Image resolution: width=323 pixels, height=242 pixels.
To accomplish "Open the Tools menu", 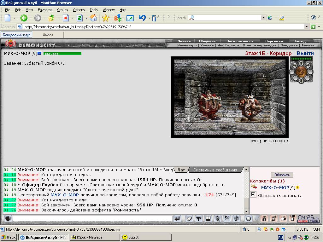I will point(93,10).
